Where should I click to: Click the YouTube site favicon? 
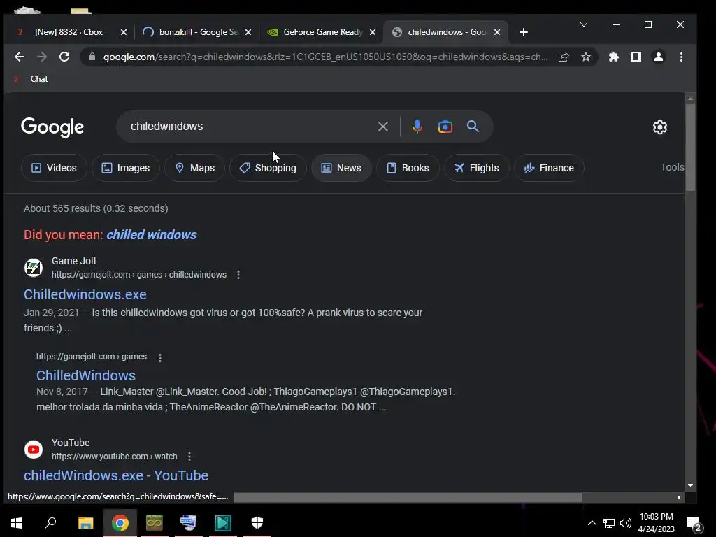click(34, 450)
